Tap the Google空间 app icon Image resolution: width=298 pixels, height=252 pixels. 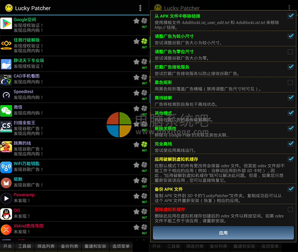tap(6, 23)
